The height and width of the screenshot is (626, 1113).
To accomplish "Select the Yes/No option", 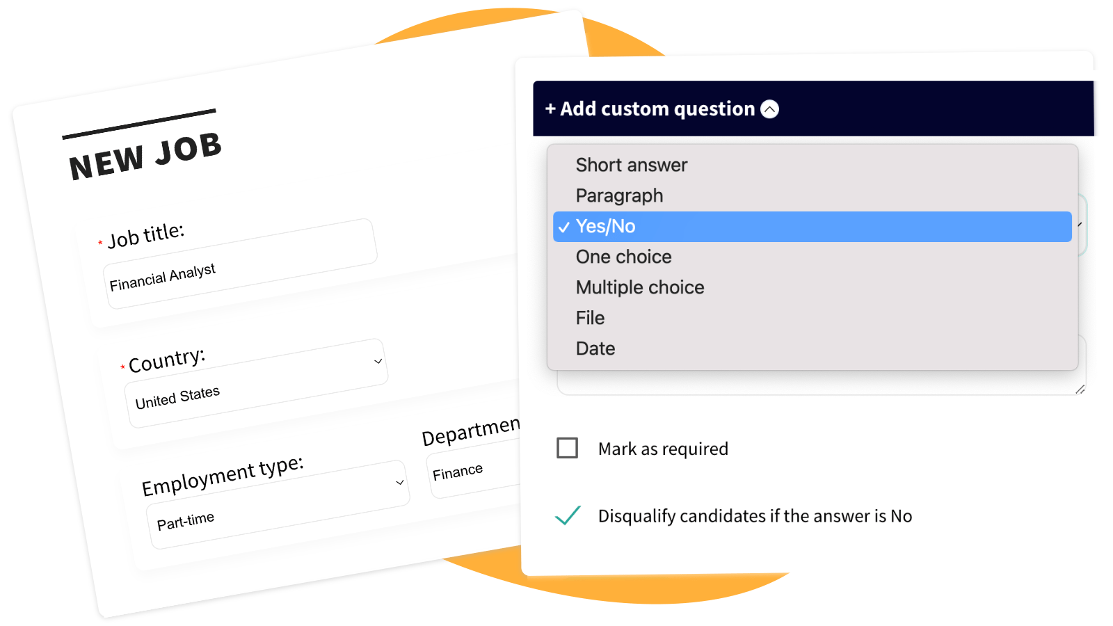I will [x=606, y=227].
